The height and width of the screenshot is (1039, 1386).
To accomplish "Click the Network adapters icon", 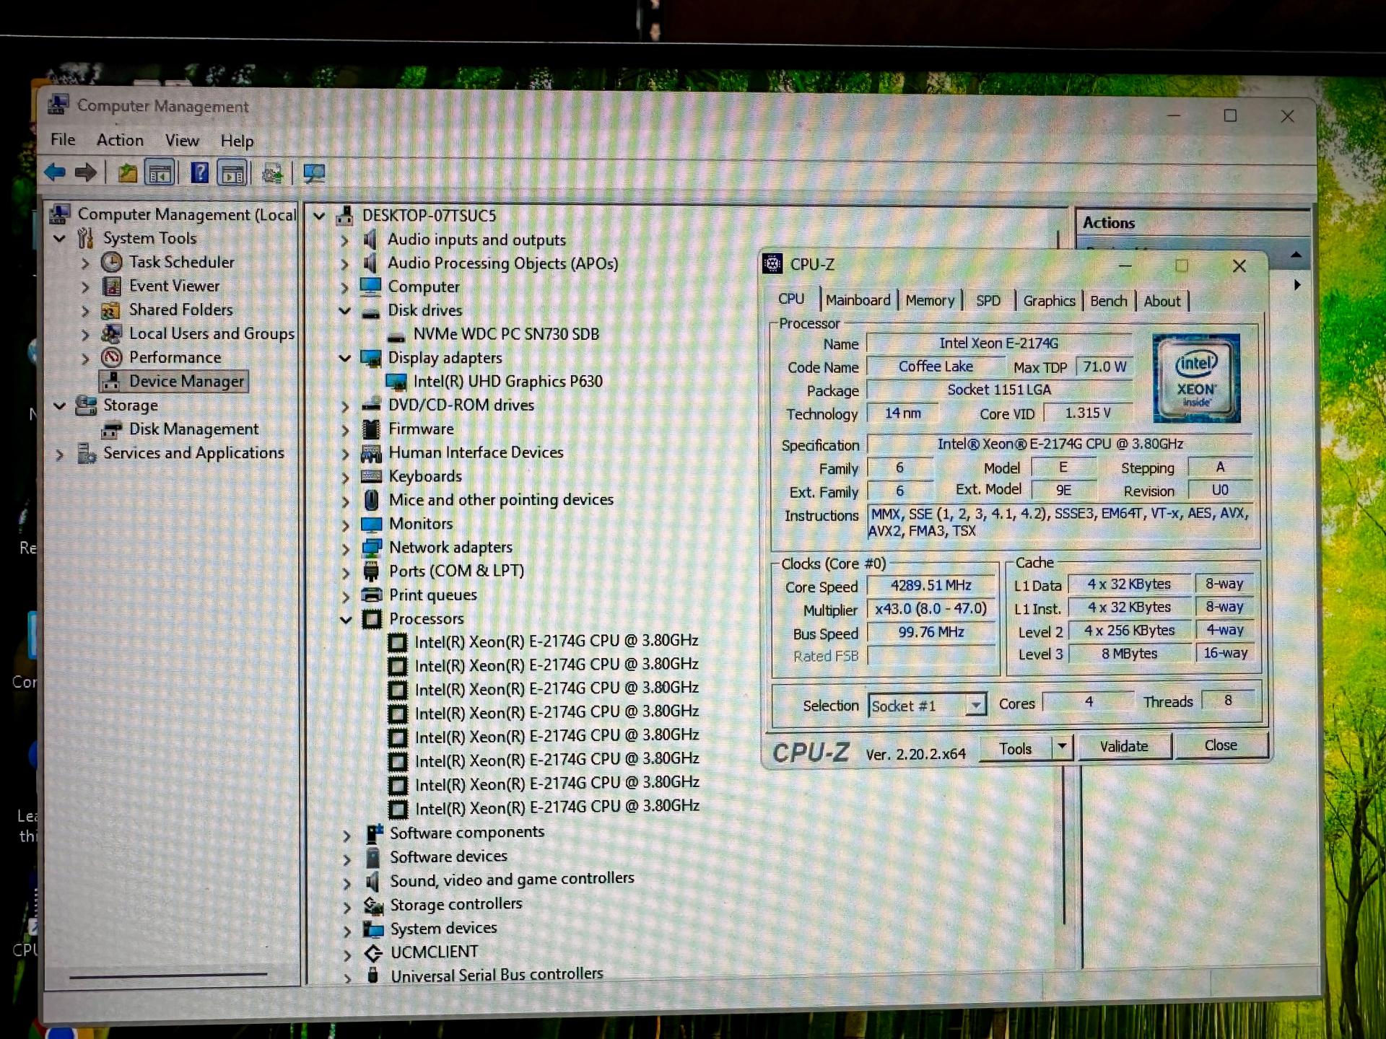I will pos(372,548).
